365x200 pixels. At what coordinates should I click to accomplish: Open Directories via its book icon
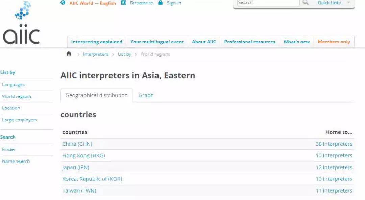tap(124, 3)
